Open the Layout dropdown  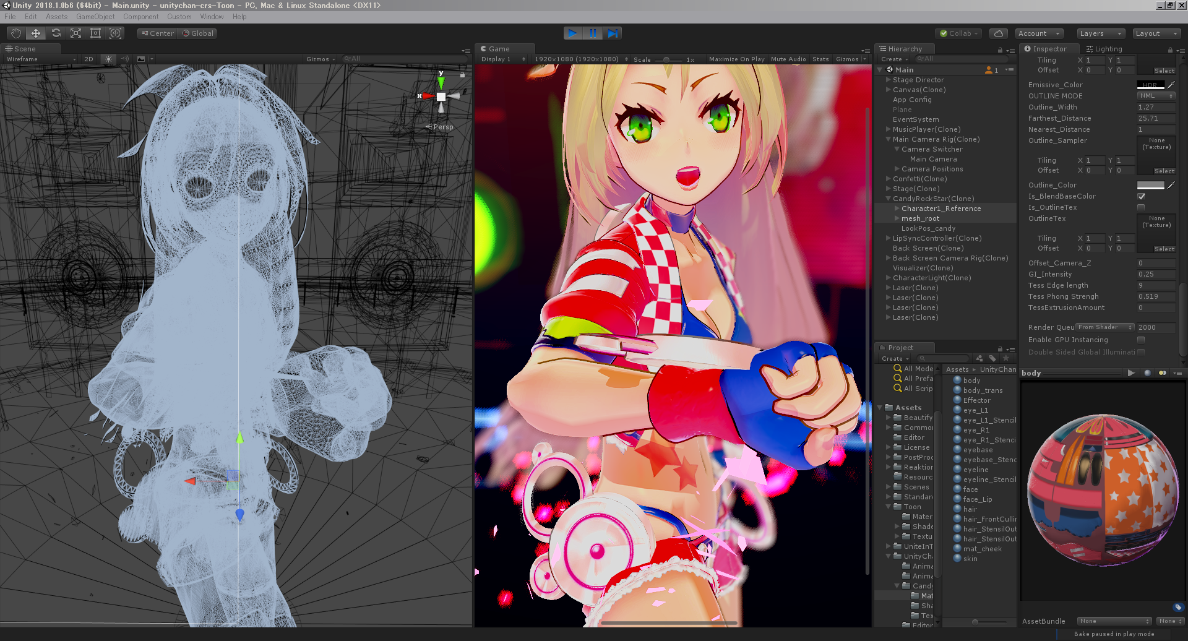tap(1156, 33)
